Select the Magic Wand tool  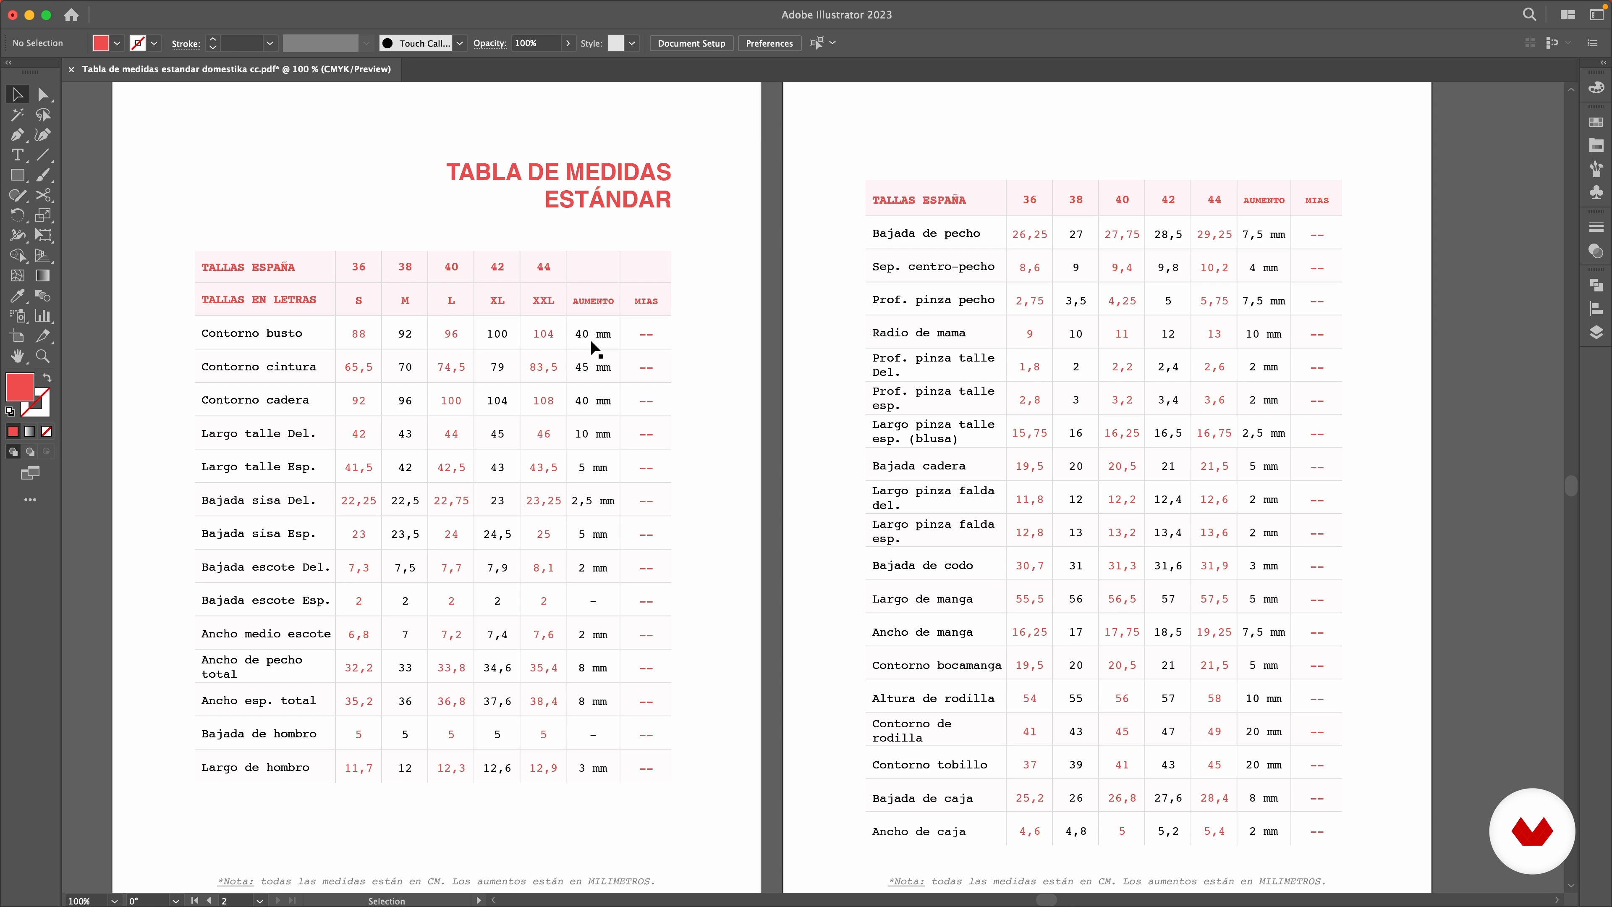[x=18, y=115]
